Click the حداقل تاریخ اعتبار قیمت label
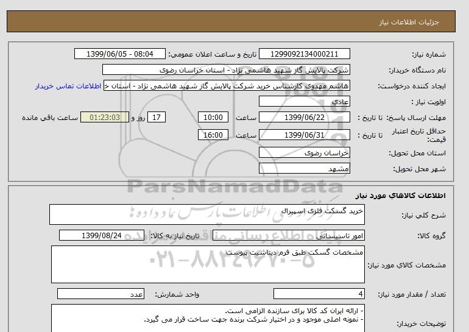 click(x=419, y=135)
